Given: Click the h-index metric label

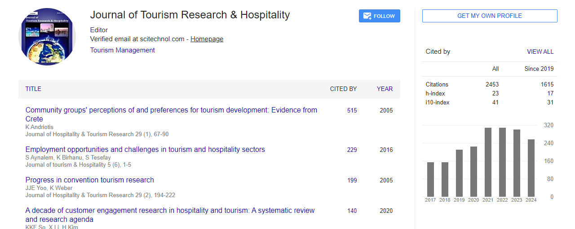Looking at the screenshot, I should pyautogui.click(x=434, y=93).
